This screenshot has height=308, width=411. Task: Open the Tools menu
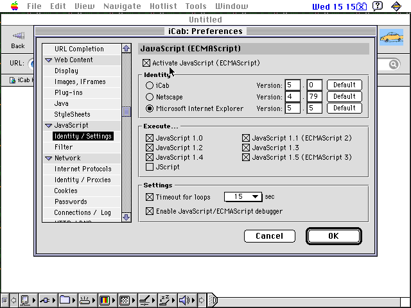point(196,6)
